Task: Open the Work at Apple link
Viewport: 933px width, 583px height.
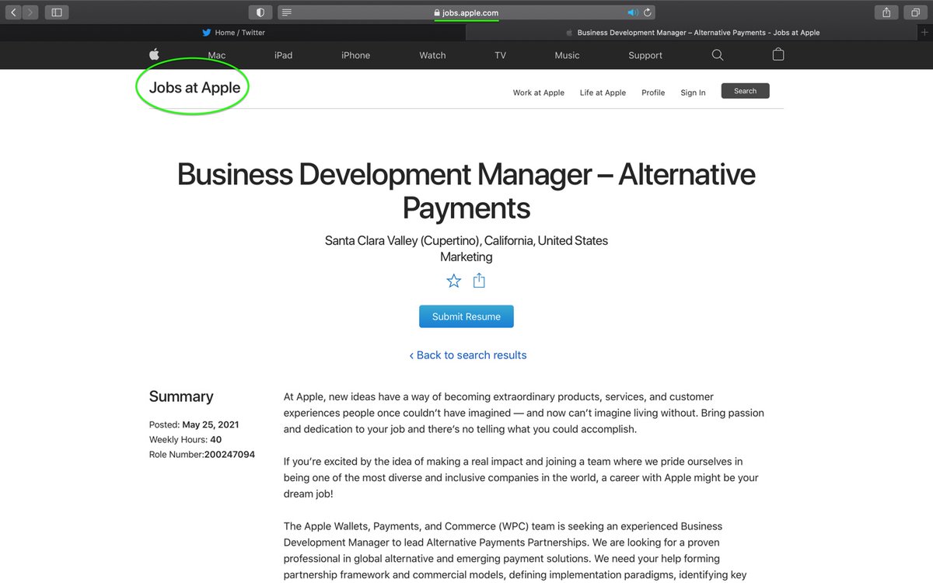Action: point(538,93)
